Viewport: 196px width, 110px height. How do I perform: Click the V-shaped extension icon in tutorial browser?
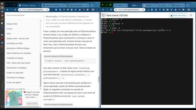[64, 10]
